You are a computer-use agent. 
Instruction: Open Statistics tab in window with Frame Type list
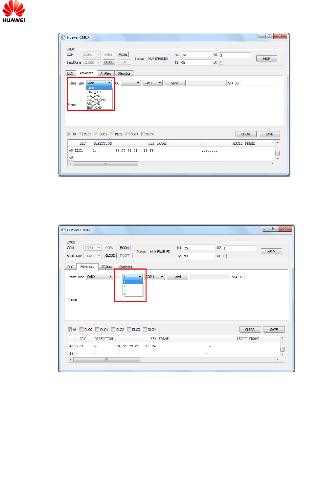(x=124, y=73)
